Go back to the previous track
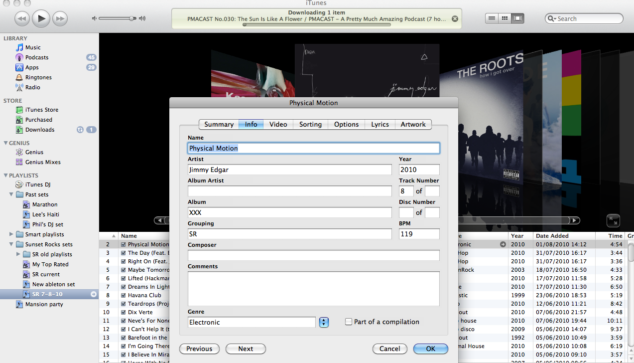 22,19
